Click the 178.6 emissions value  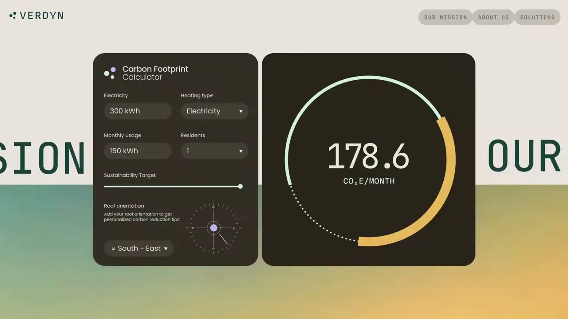(368, 156)
